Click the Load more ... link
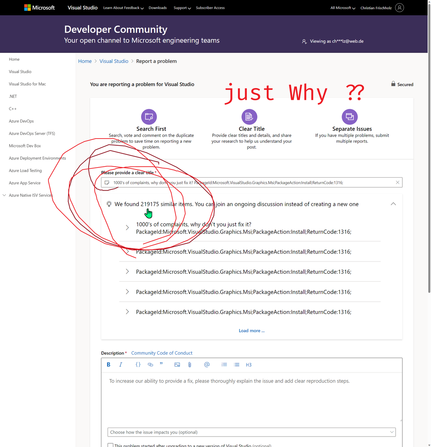This screenshot has height=447, width=431. click(252, 331)
